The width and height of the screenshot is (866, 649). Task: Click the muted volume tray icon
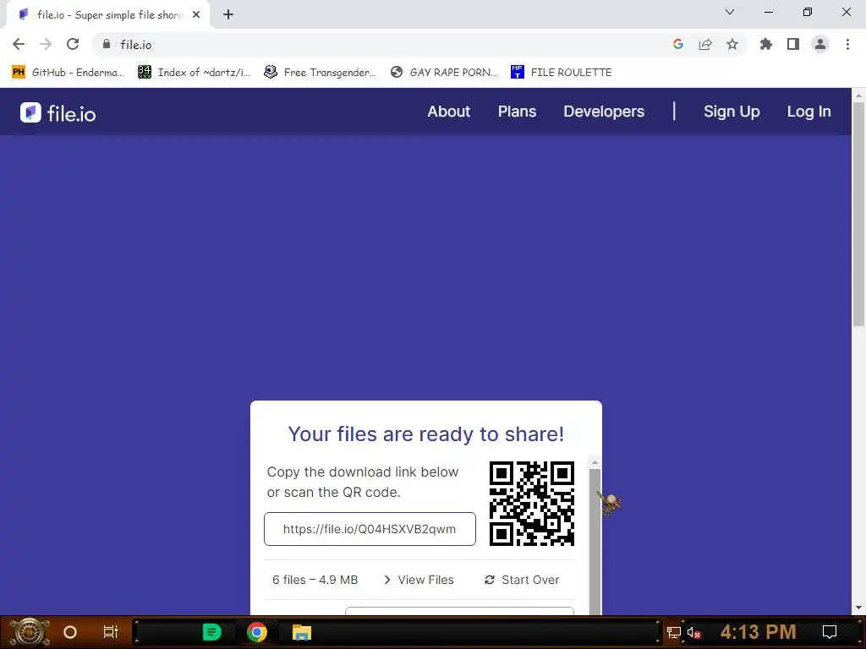tap(693, 632)
